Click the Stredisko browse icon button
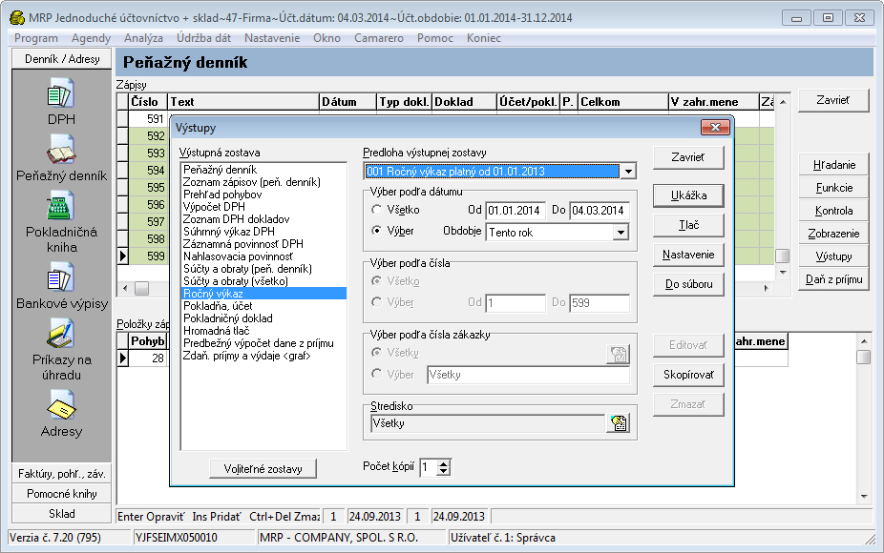The height and width of the screenshot is (553, 884). coord(618,424)
